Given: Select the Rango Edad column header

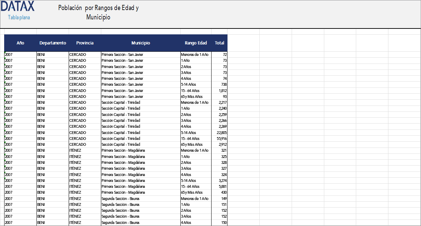Looking at the screenshot, I should point(196,43).
